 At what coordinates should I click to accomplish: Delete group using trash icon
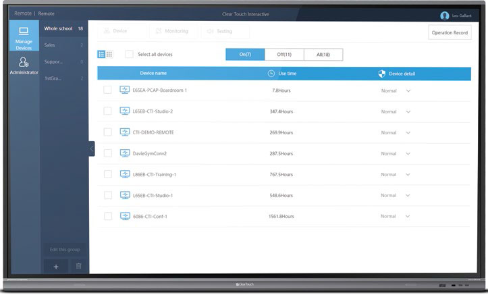[79, 266]
